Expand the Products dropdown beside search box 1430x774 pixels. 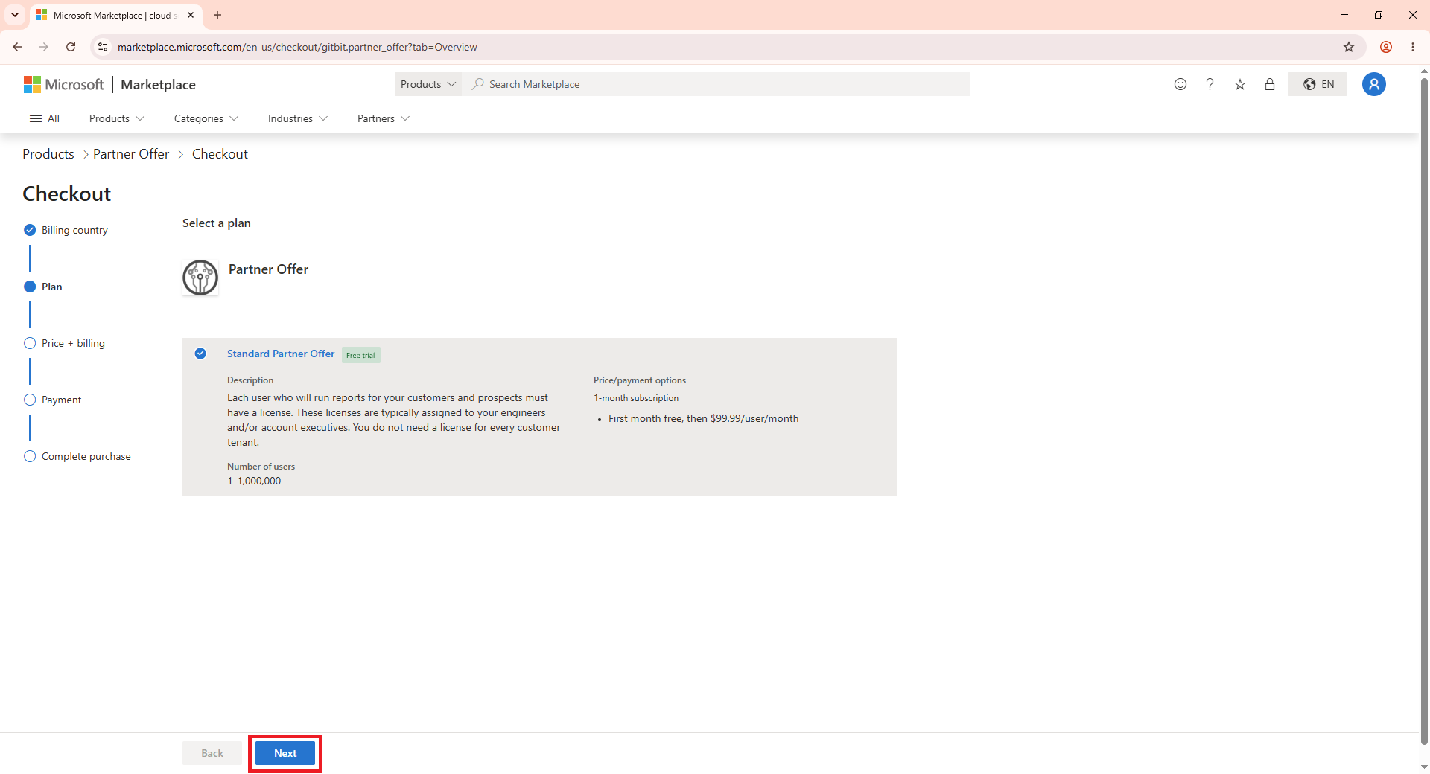428,84
